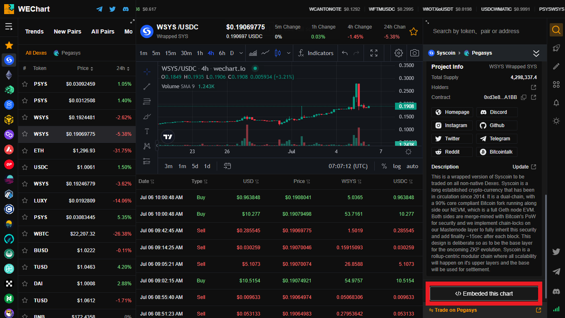Viewport: 565px width, 318px height.
Task: Open chart settings gear icon
Action: (399, 53)
